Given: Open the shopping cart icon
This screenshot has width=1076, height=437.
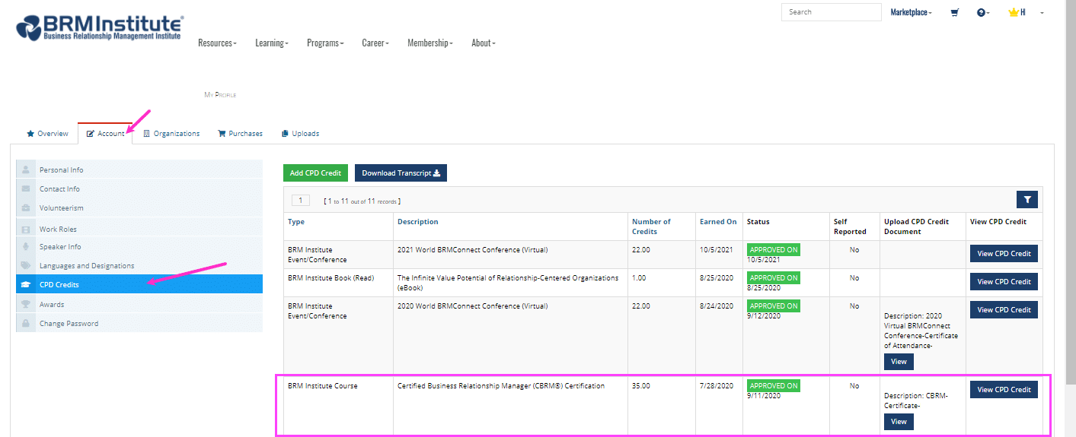Looking at the screenshot, I should tap(954, 12).
